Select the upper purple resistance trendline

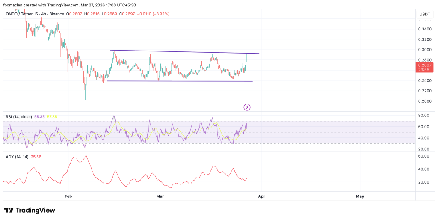tap(184, 52)
